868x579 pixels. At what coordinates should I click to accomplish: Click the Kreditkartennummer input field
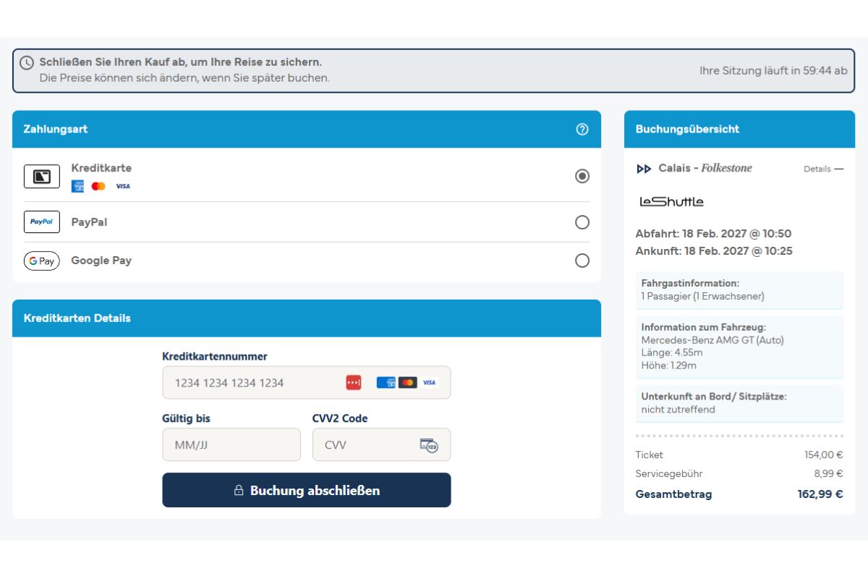click(306, 382)
